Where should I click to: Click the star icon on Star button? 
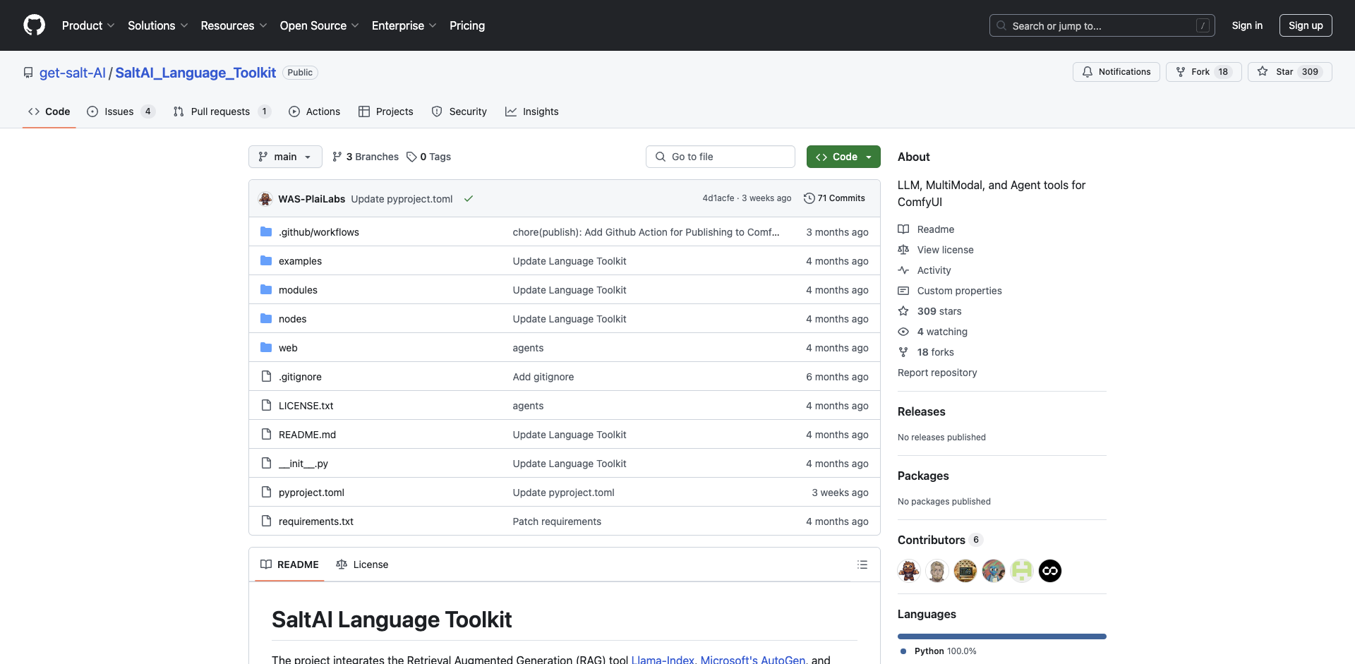(1263, 71)
